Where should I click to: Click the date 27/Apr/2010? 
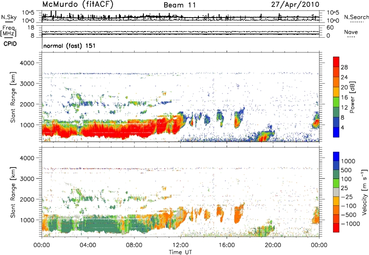tap(295, 5)
